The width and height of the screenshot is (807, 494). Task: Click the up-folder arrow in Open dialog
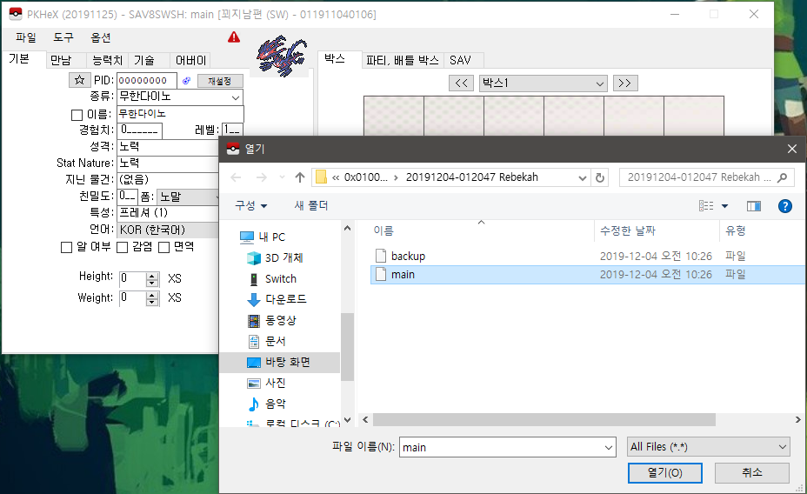[300, 177]
